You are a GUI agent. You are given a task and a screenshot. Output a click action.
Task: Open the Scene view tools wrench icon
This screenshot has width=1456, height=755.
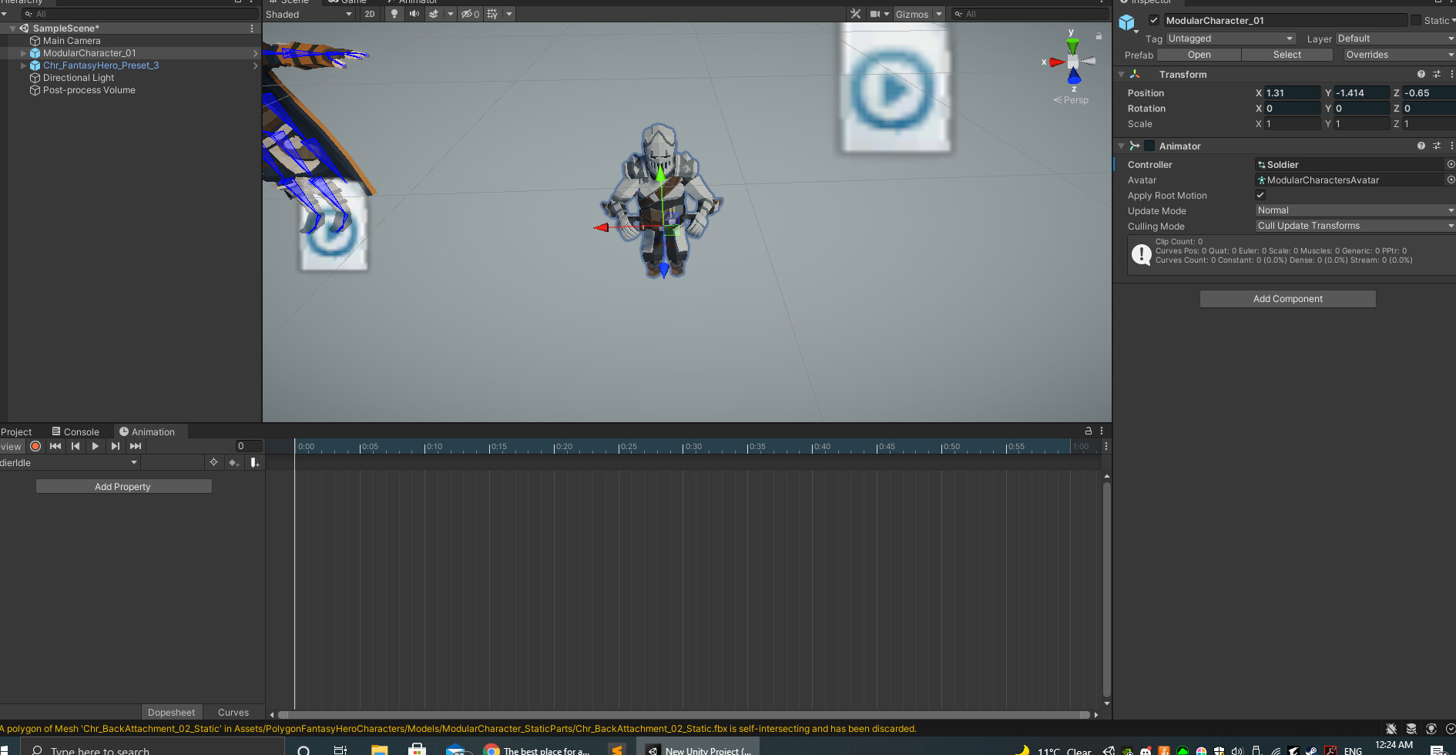coord(855,14)
